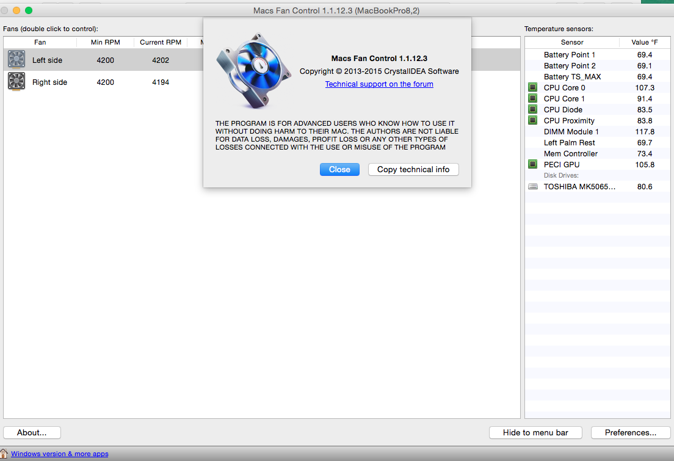Image resolution: width=674 pixels, height=461 pixels.
Task: Select CPU Diode sensor label
Action: pyautogui.click(x=563, y=110)
